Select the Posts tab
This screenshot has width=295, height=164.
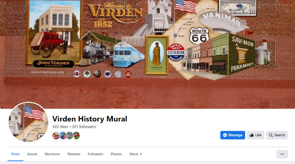[x=15, y=154]
